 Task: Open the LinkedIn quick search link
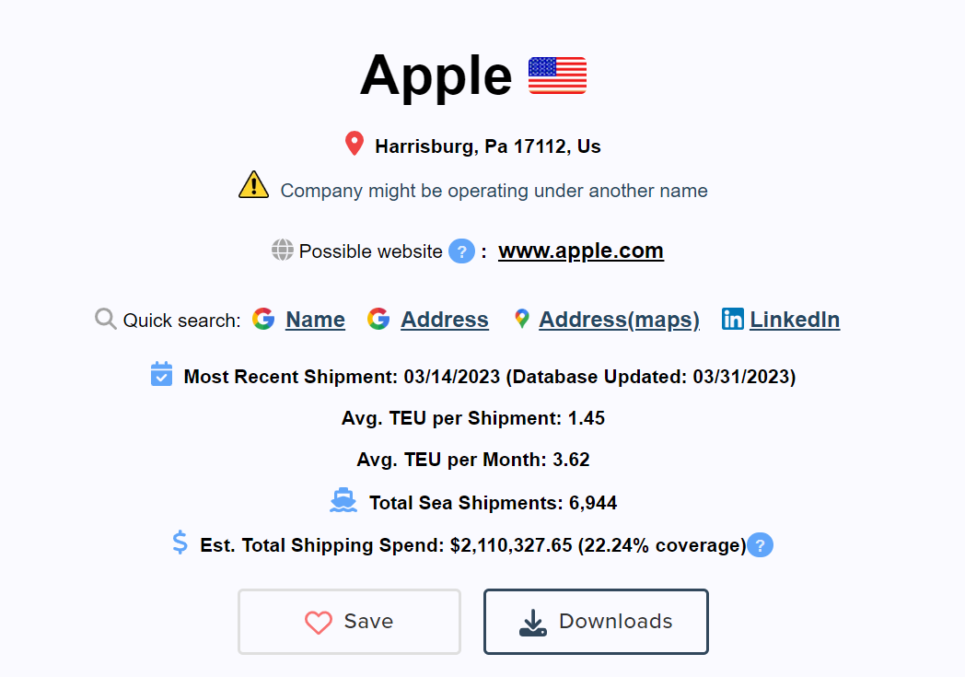coord(794,320)
